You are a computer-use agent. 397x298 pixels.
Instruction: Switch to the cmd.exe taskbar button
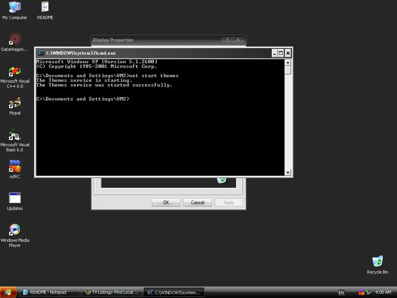point(174,292)
